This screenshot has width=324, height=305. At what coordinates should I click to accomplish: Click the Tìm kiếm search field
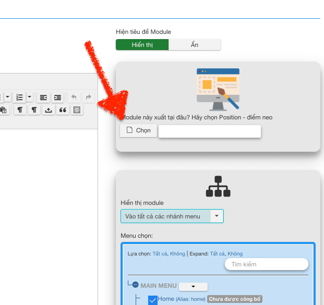point(267,264)
